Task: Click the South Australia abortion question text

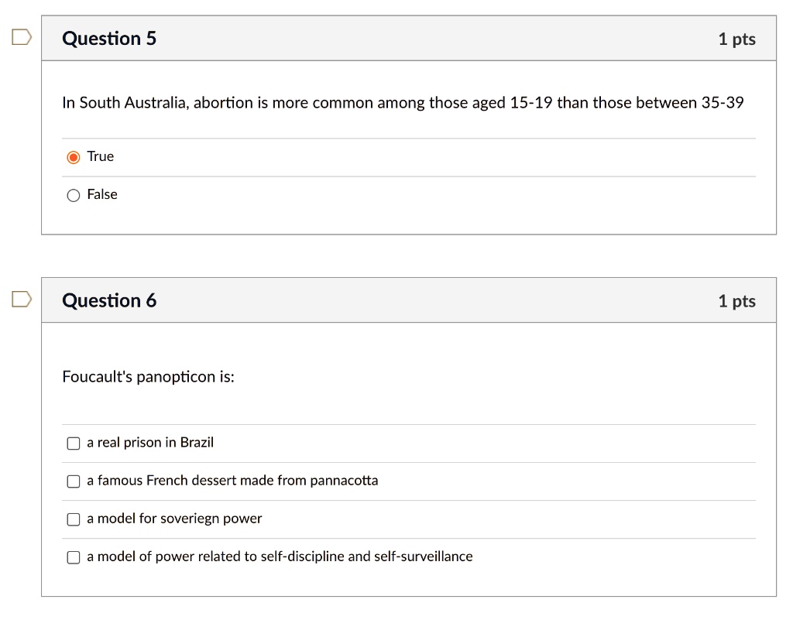Action: [403, 103]
